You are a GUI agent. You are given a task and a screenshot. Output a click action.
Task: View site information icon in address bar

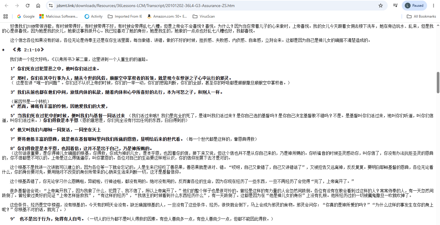[x=51, y=6]
